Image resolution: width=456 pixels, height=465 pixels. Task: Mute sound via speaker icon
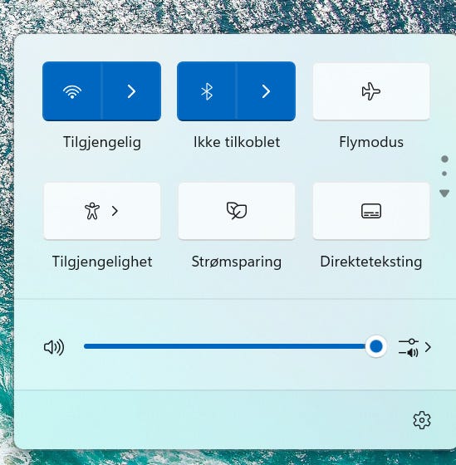[x=54, y=347]
